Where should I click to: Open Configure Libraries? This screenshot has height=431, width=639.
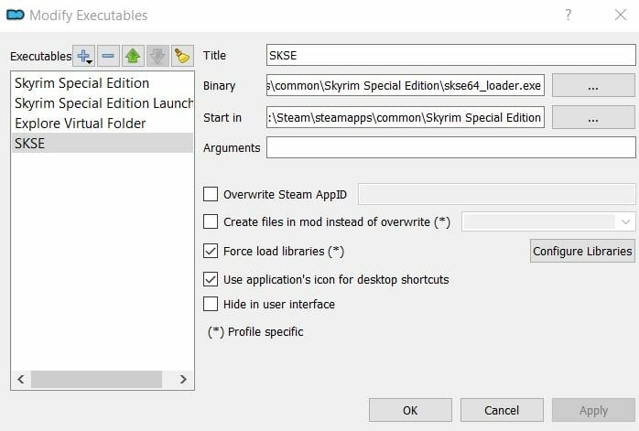click(x=582, y=251)
